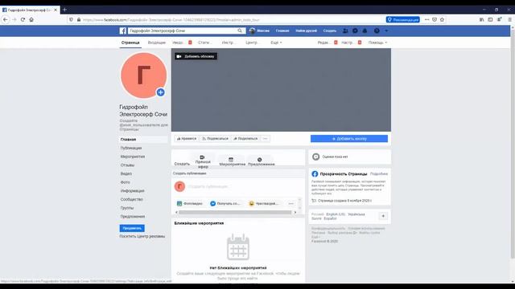This screenshot has height=289, width=515.
Task: Open the account dropdown arrow in header
Action: click(x=386, y=31)
